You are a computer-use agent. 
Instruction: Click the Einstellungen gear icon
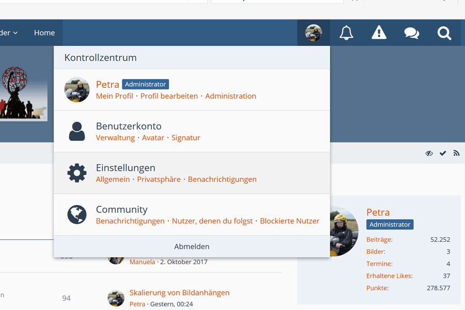(x=77, y=173)
